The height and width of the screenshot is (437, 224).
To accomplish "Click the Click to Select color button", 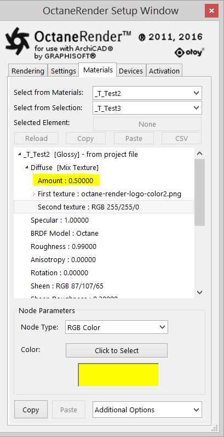I will [x=117, y=350].
